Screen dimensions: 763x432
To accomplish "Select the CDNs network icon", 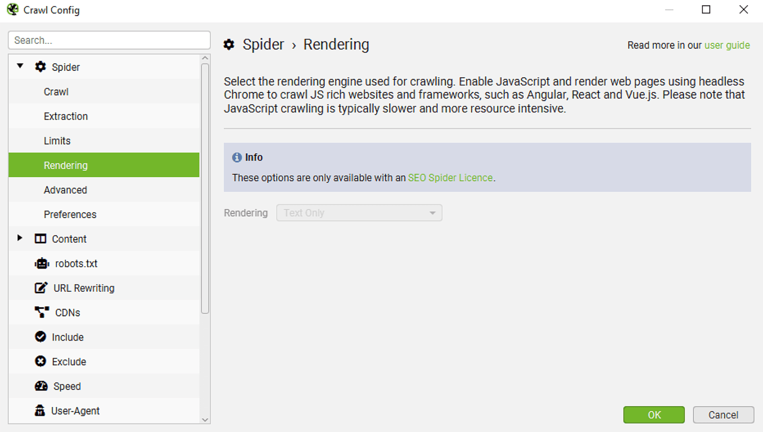I will point(41,312).
